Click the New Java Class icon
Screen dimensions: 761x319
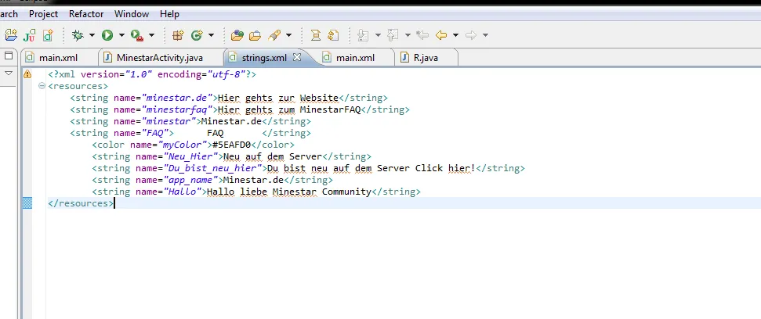pyautogui.click(x=197, y=35)
